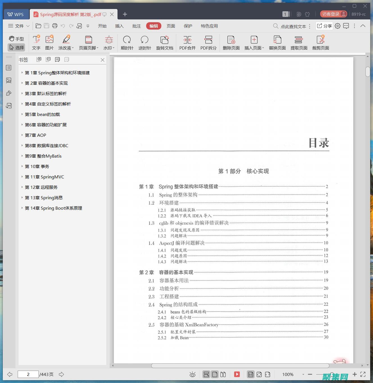373x383 pixels.
Task: Toggle the eye icon in status bar
Action: coord(192,374)
